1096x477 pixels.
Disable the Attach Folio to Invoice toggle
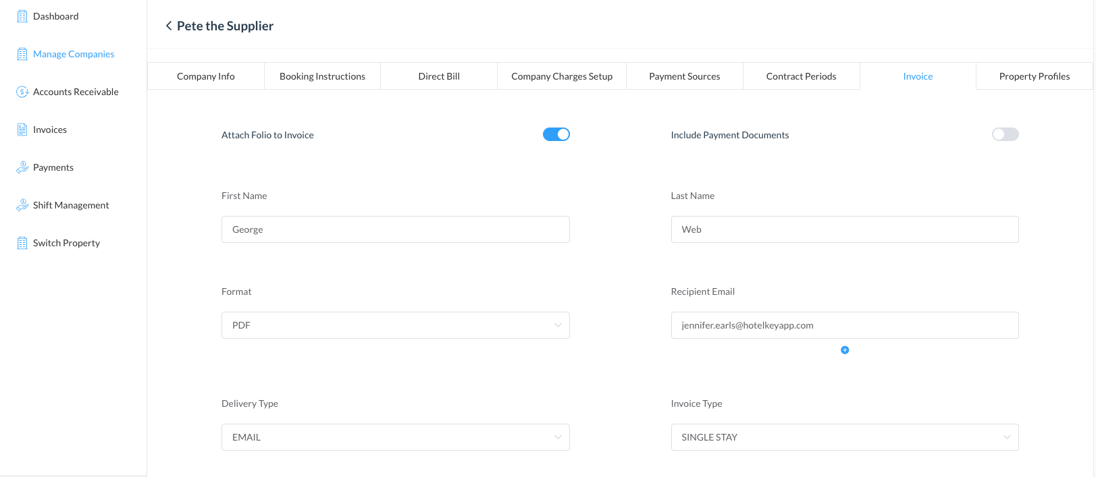pyautogui.click(x=556, y=134)
